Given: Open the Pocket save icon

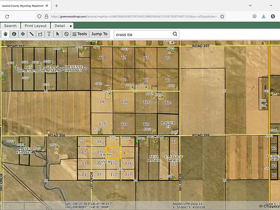Looking at the screenshot, I should pos(254,17).
